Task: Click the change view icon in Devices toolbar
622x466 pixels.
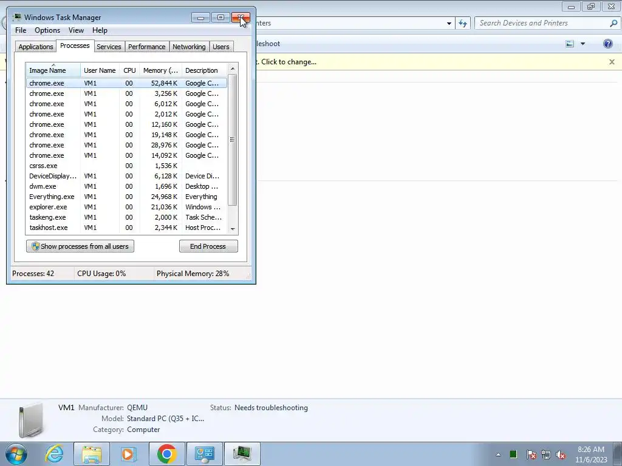Action: (570, 44)
